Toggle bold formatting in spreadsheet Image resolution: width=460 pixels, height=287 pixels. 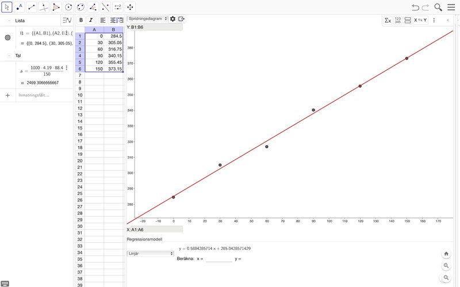point(81,20)
